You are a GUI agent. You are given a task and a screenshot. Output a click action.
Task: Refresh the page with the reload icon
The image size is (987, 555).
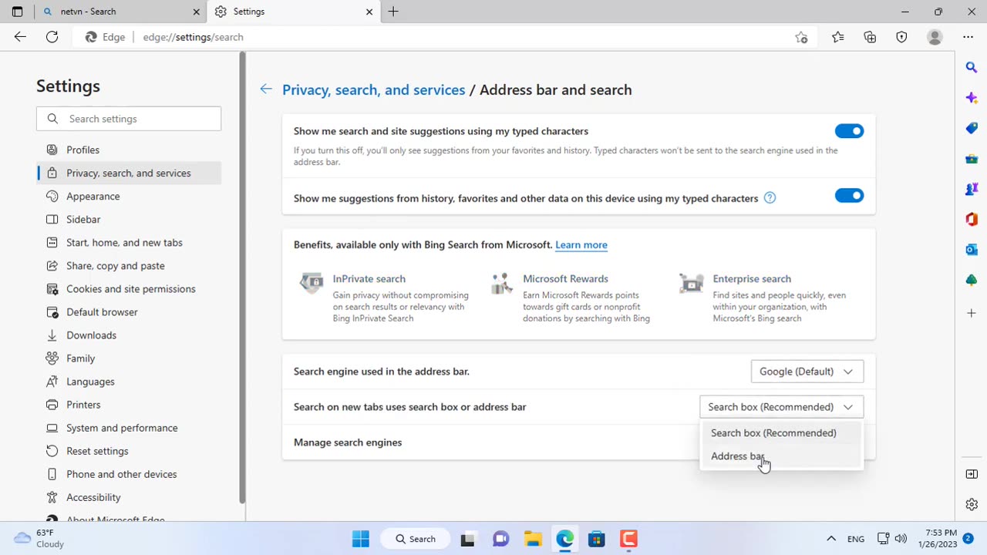click(x=52, y=37)
